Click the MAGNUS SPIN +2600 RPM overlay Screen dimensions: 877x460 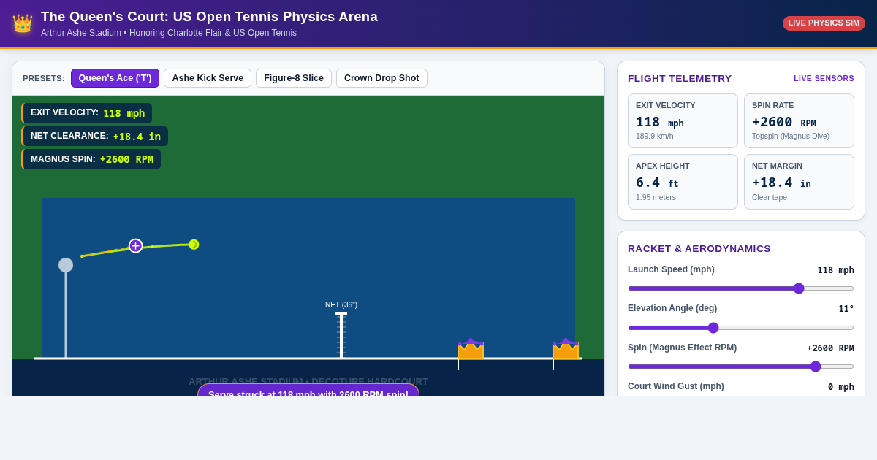(x=91, y=159)
